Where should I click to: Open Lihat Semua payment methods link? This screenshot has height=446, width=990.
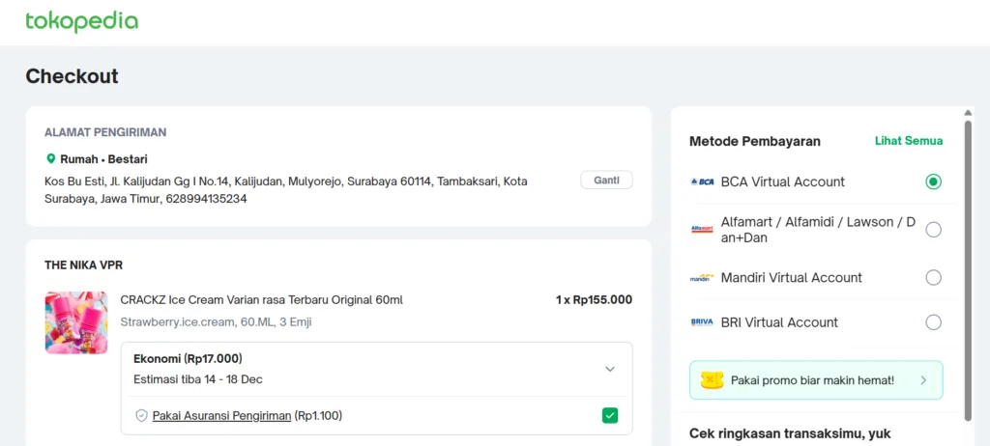pos(909,141)
